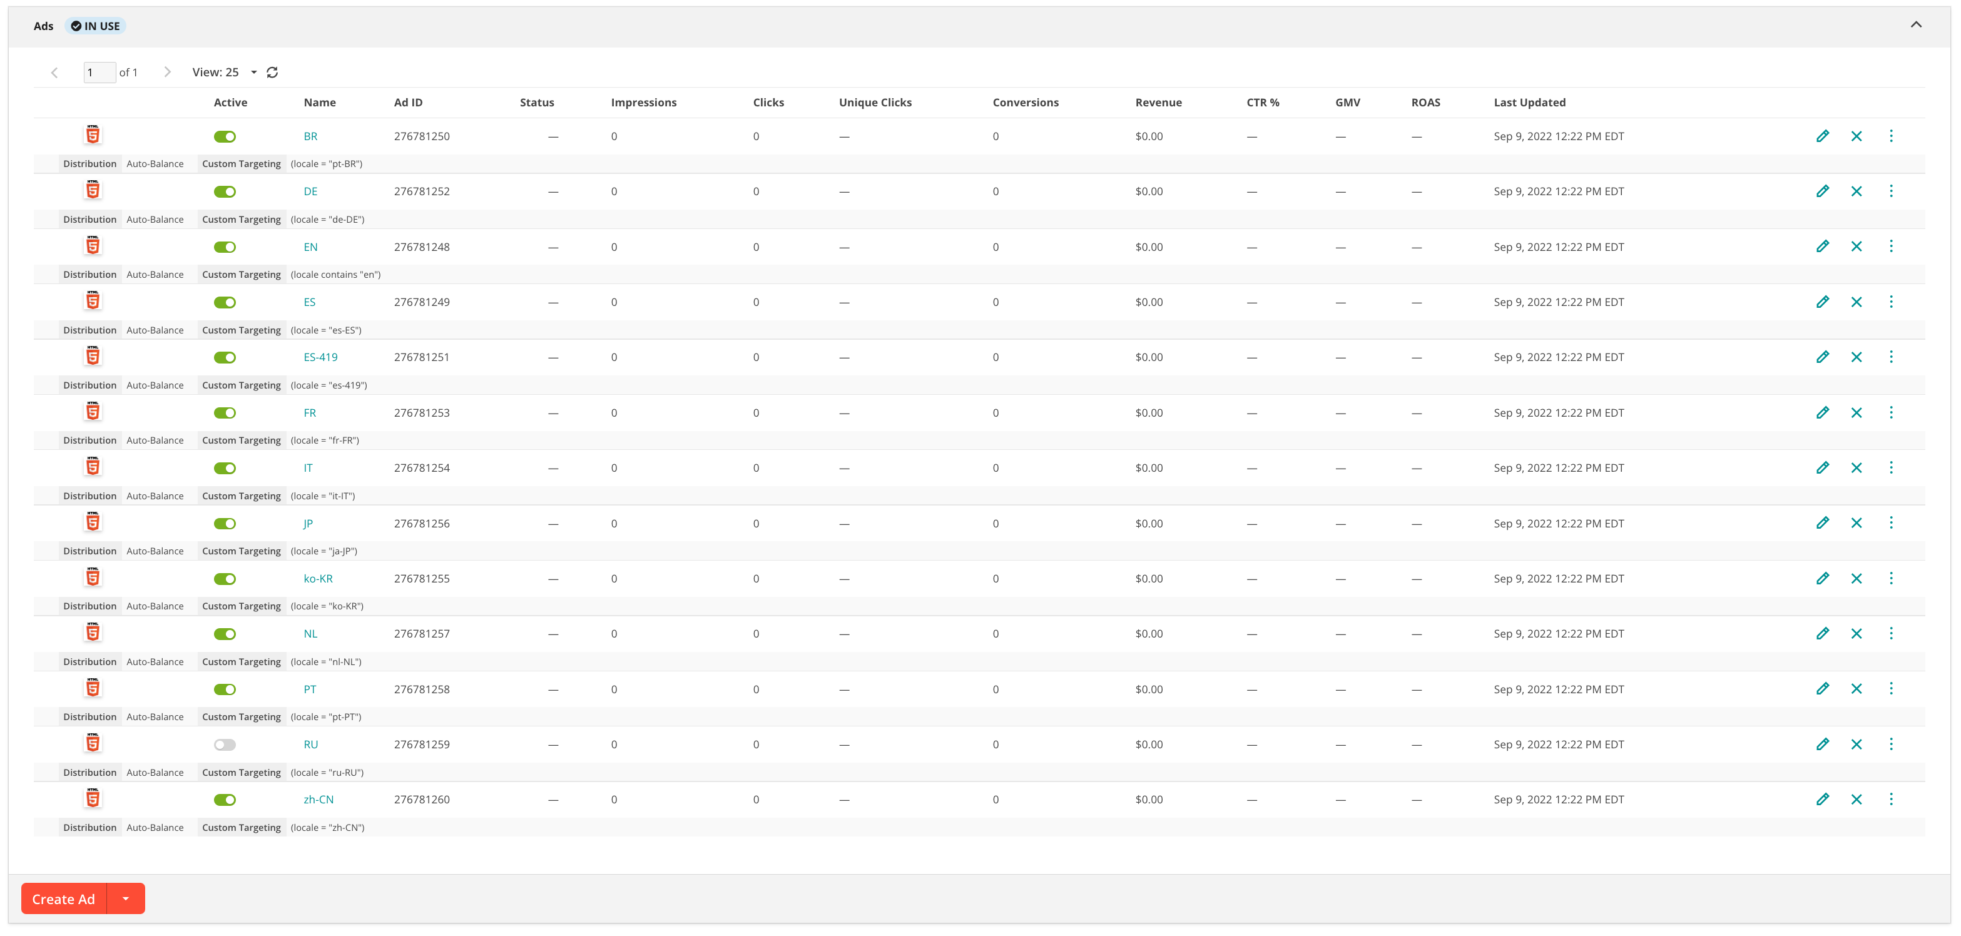Sort by Last Updated column header
This screenshot has width=1961, height=936.
point(1529,103)
